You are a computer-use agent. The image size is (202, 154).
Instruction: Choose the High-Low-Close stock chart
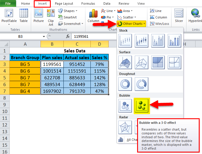coord(125,41)
